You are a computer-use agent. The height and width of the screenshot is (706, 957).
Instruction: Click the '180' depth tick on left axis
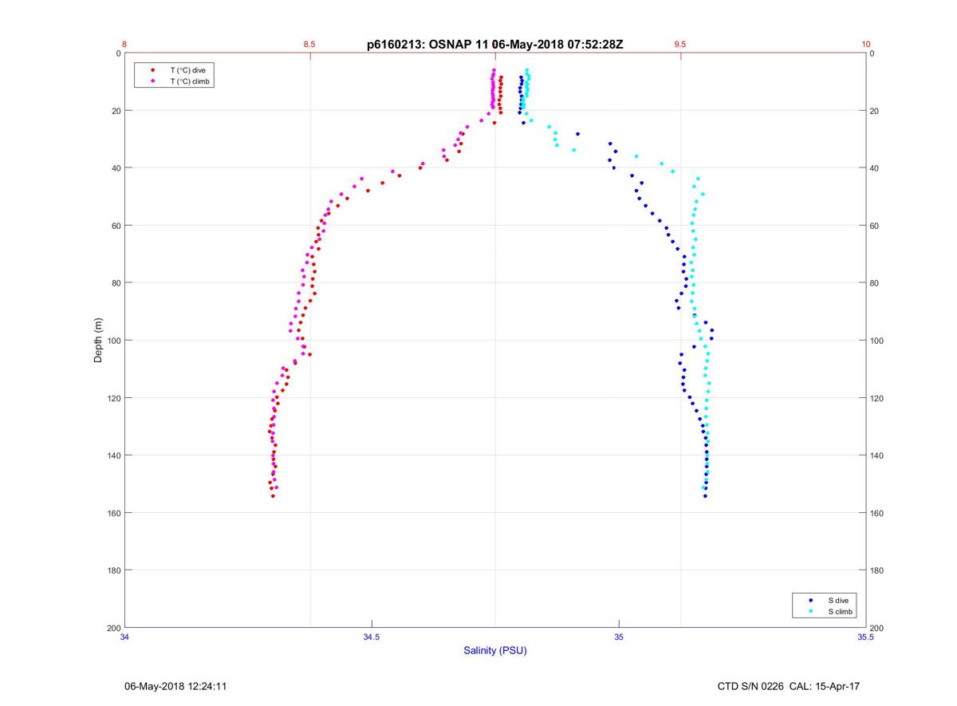click(x=113, y=570)
